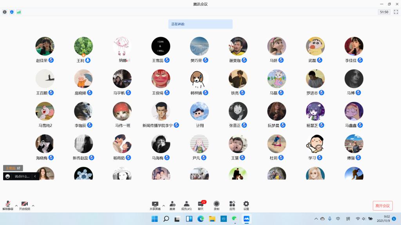
Task: Open the Invite (邀请) icon
Action: pyautogui.click(x=172, y=205)
